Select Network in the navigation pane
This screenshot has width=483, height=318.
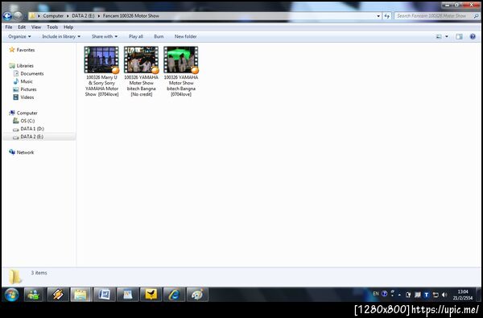(x=22, y=152)
